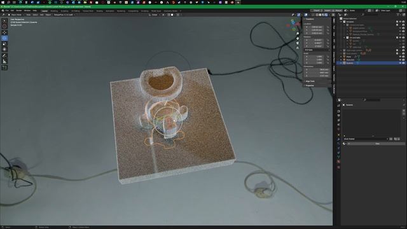Open the viewport shading options dropdown arrow

[x=329, y=15]
